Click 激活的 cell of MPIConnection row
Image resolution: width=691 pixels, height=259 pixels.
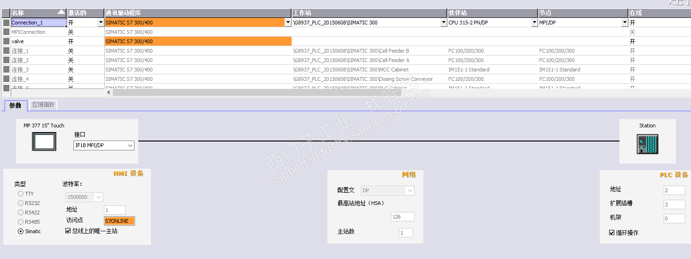point(86,32)
